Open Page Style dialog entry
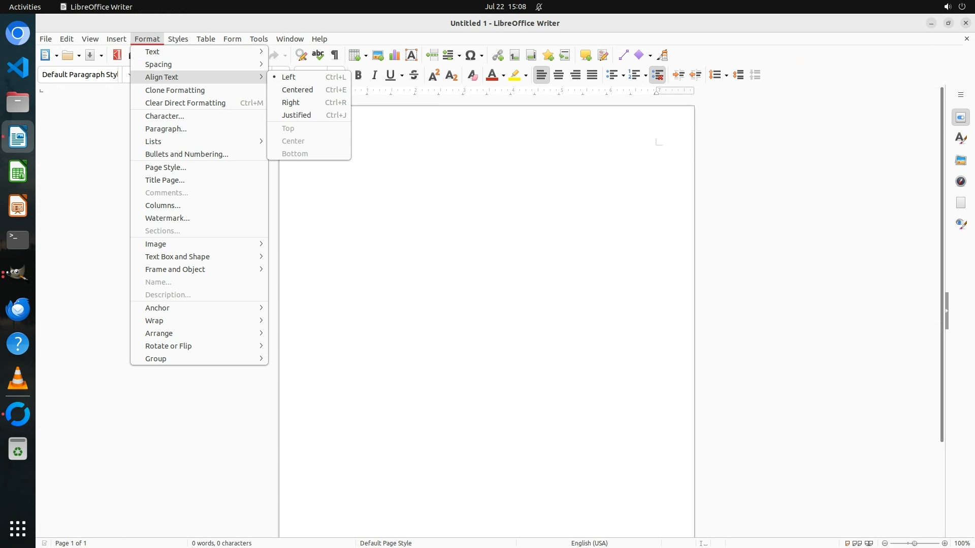This screenshot has width=975, height=548. pyautogui.click(x=166, y=167)
